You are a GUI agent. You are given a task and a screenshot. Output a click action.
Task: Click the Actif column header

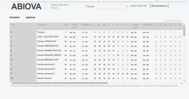point(66,25)
